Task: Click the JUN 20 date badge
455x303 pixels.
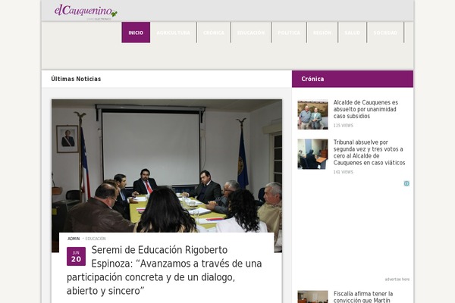Action: pyautogui.click(x=76, y=256)
